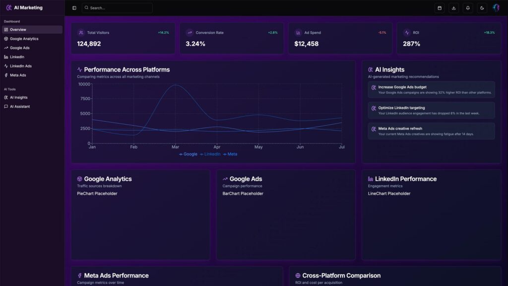This screenshot has width=508, height=286.
Task: Select the Optimize LinkedIn targeting insight
Action: coord(431,110)
